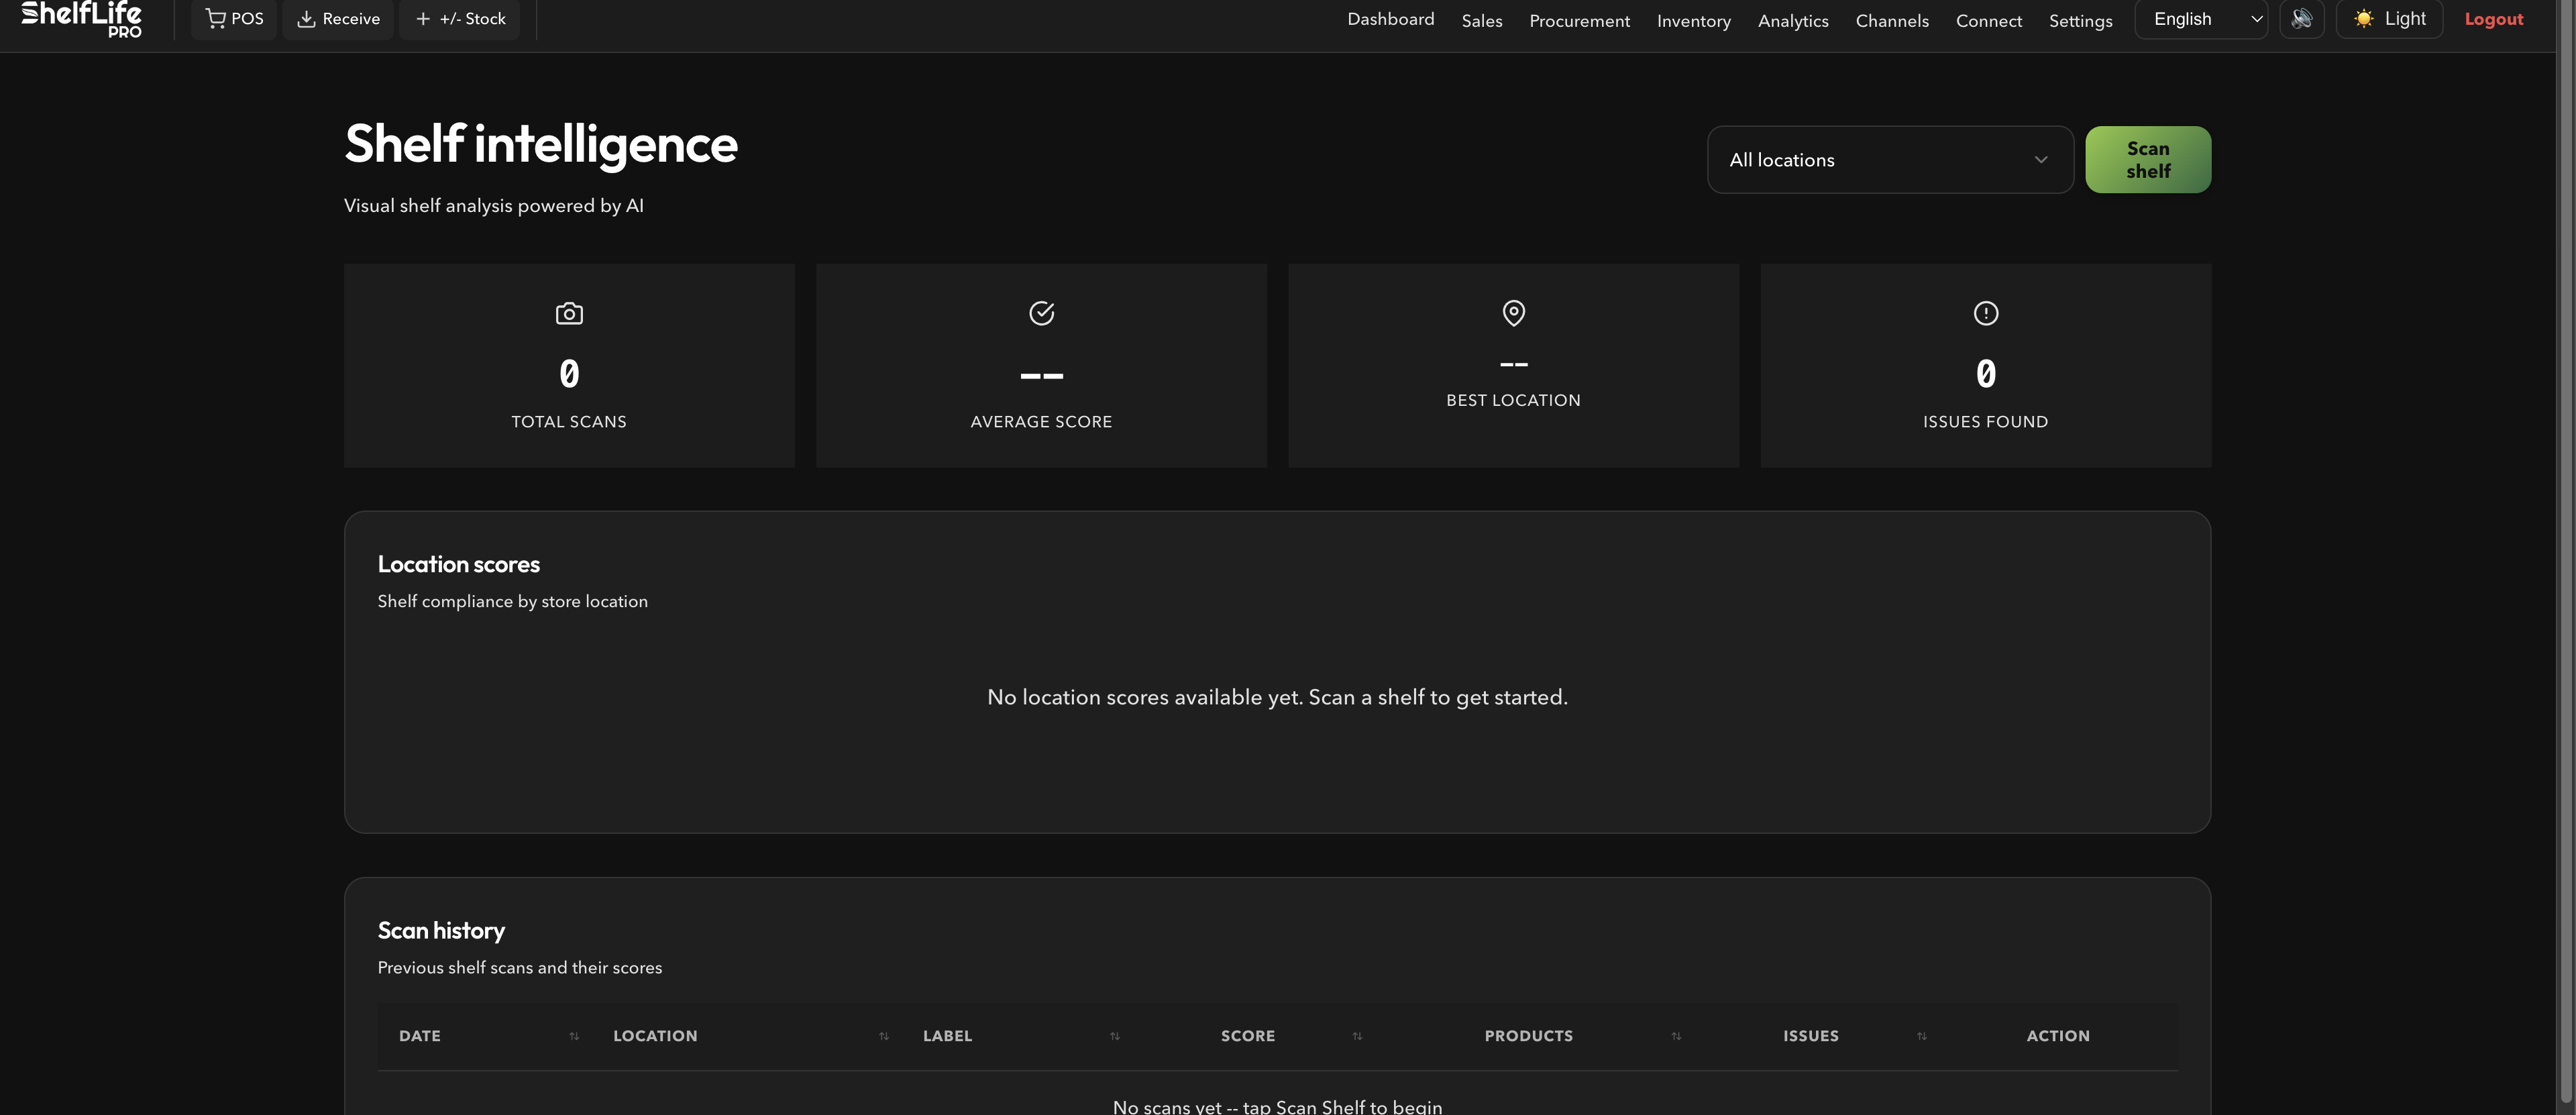Click the ShelfLife Pro logo
The height and width of the screenshot is (1115, 2576).
80,18
